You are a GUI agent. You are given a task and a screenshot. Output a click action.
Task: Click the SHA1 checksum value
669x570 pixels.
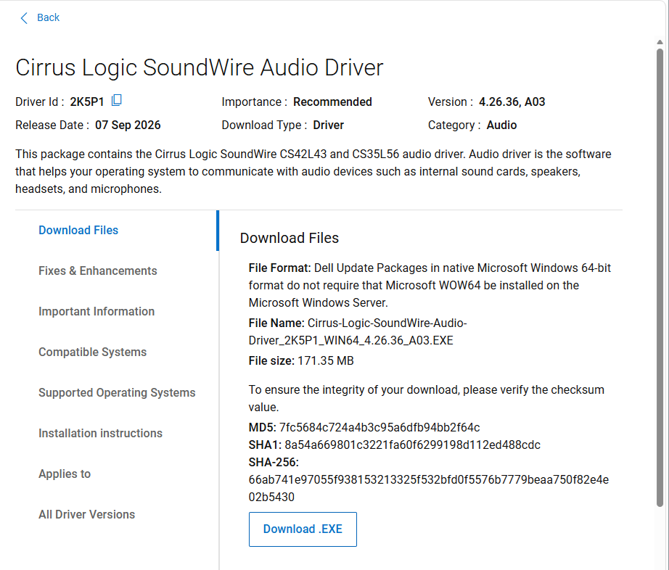click(412, 445)
